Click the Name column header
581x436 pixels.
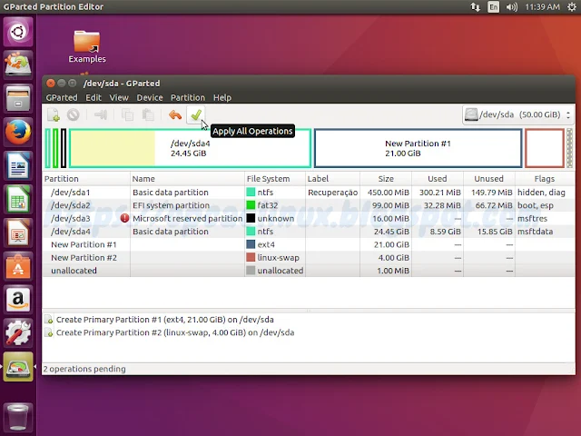(188, 179)
